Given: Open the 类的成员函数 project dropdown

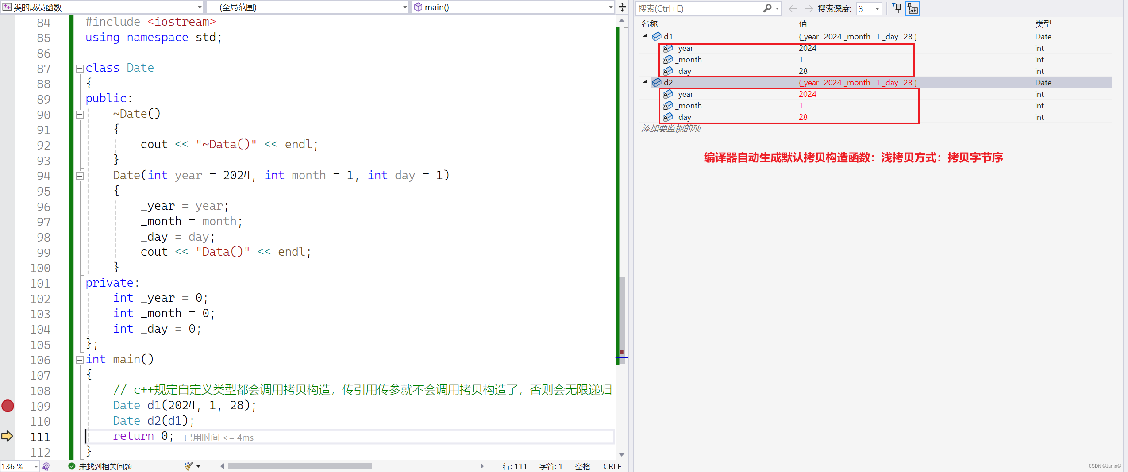Looking at the screenshot, I should 200,7.
